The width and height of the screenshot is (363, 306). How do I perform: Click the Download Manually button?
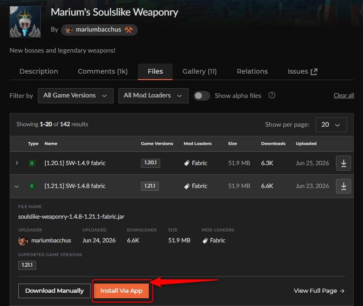pos(54,291)
